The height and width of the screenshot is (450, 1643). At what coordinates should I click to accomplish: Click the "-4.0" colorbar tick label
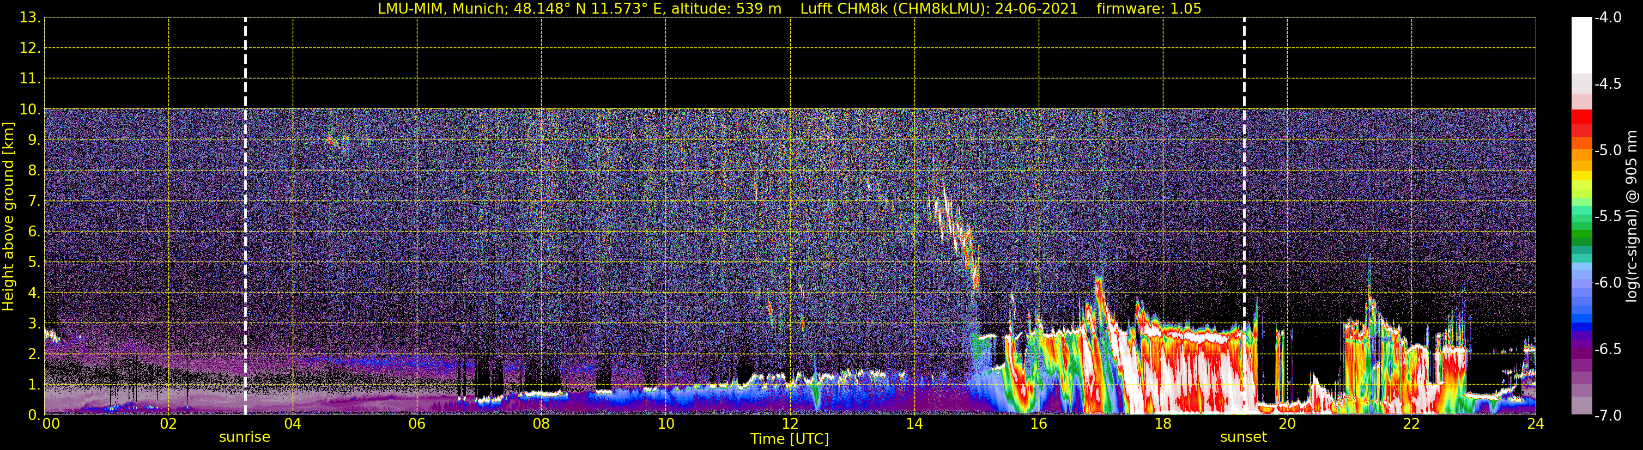pos(1608,18)
